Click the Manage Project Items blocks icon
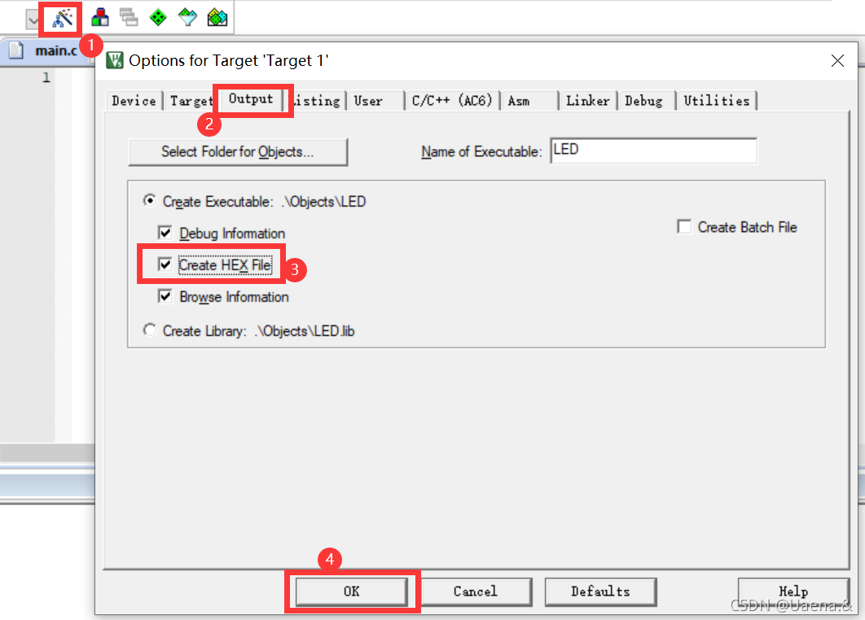This screenshot has height=620, width=865. point(100,18)
